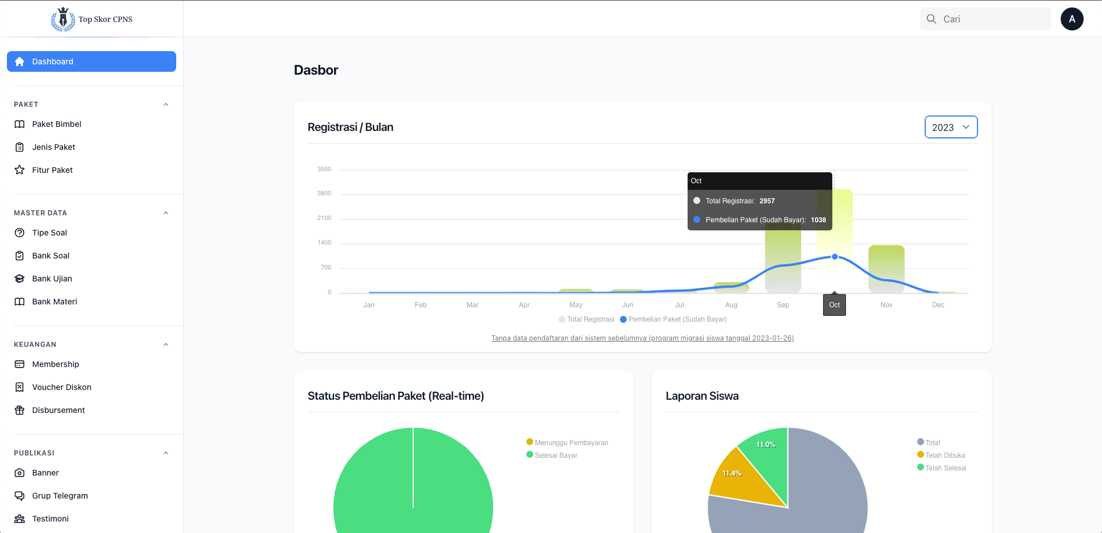Viewport: 1102px width, 533px height.
Task: Collapse the PAKET section chevron
Action: (166, 105)
